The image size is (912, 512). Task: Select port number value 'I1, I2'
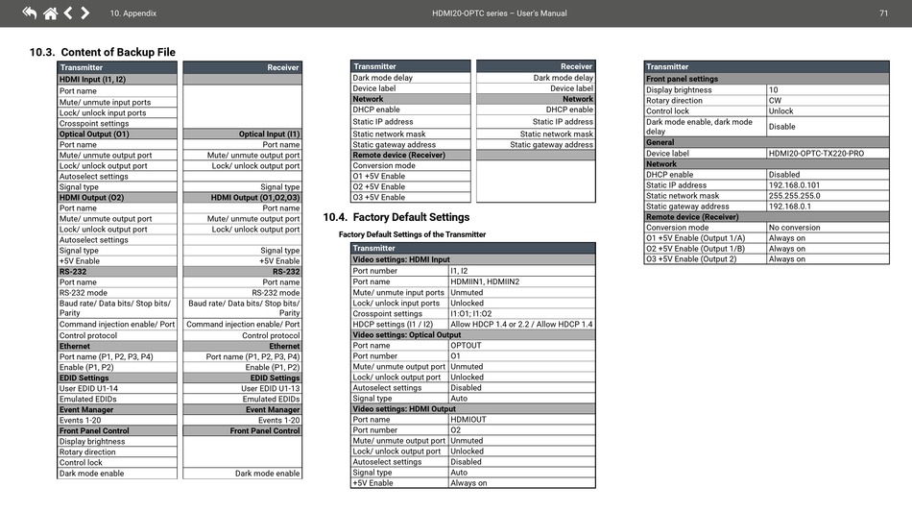pyautogui.click(x=459, y=271)
